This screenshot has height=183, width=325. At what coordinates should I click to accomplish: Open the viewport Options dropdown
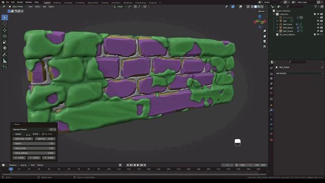point(262,11)
